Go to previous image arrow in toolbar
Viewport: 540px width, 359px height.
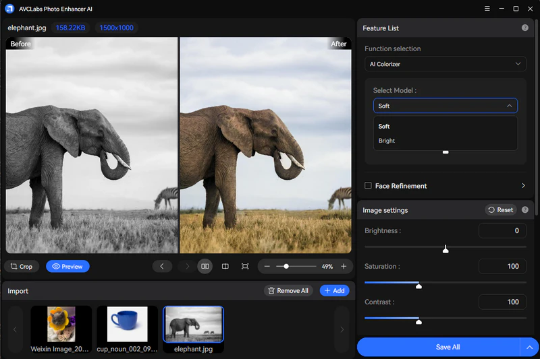pyautogui.click(x=162, y=267)
